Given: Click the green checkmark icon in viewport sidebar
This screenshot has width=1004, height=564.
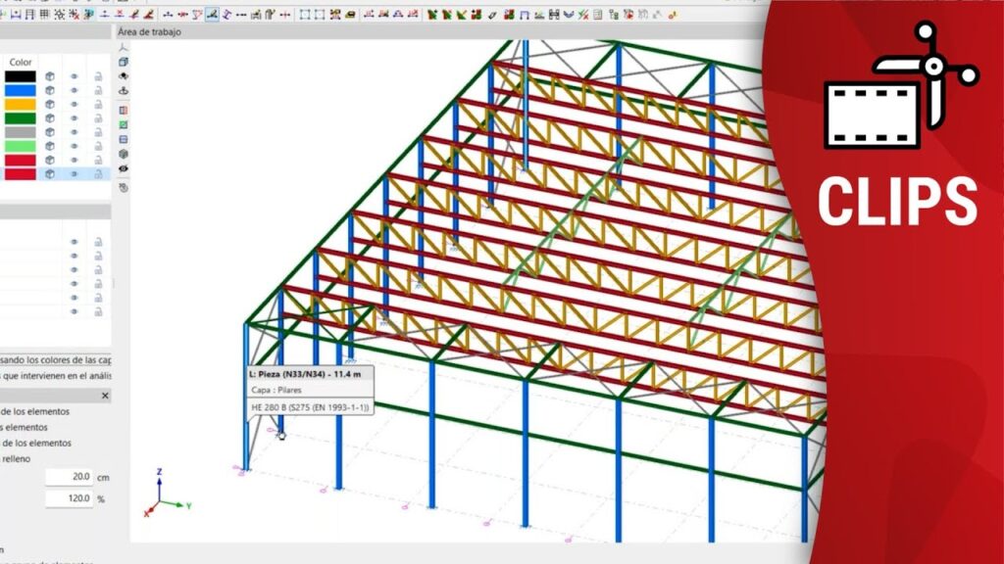Looking at the screenshot, I should click(124, 124).
